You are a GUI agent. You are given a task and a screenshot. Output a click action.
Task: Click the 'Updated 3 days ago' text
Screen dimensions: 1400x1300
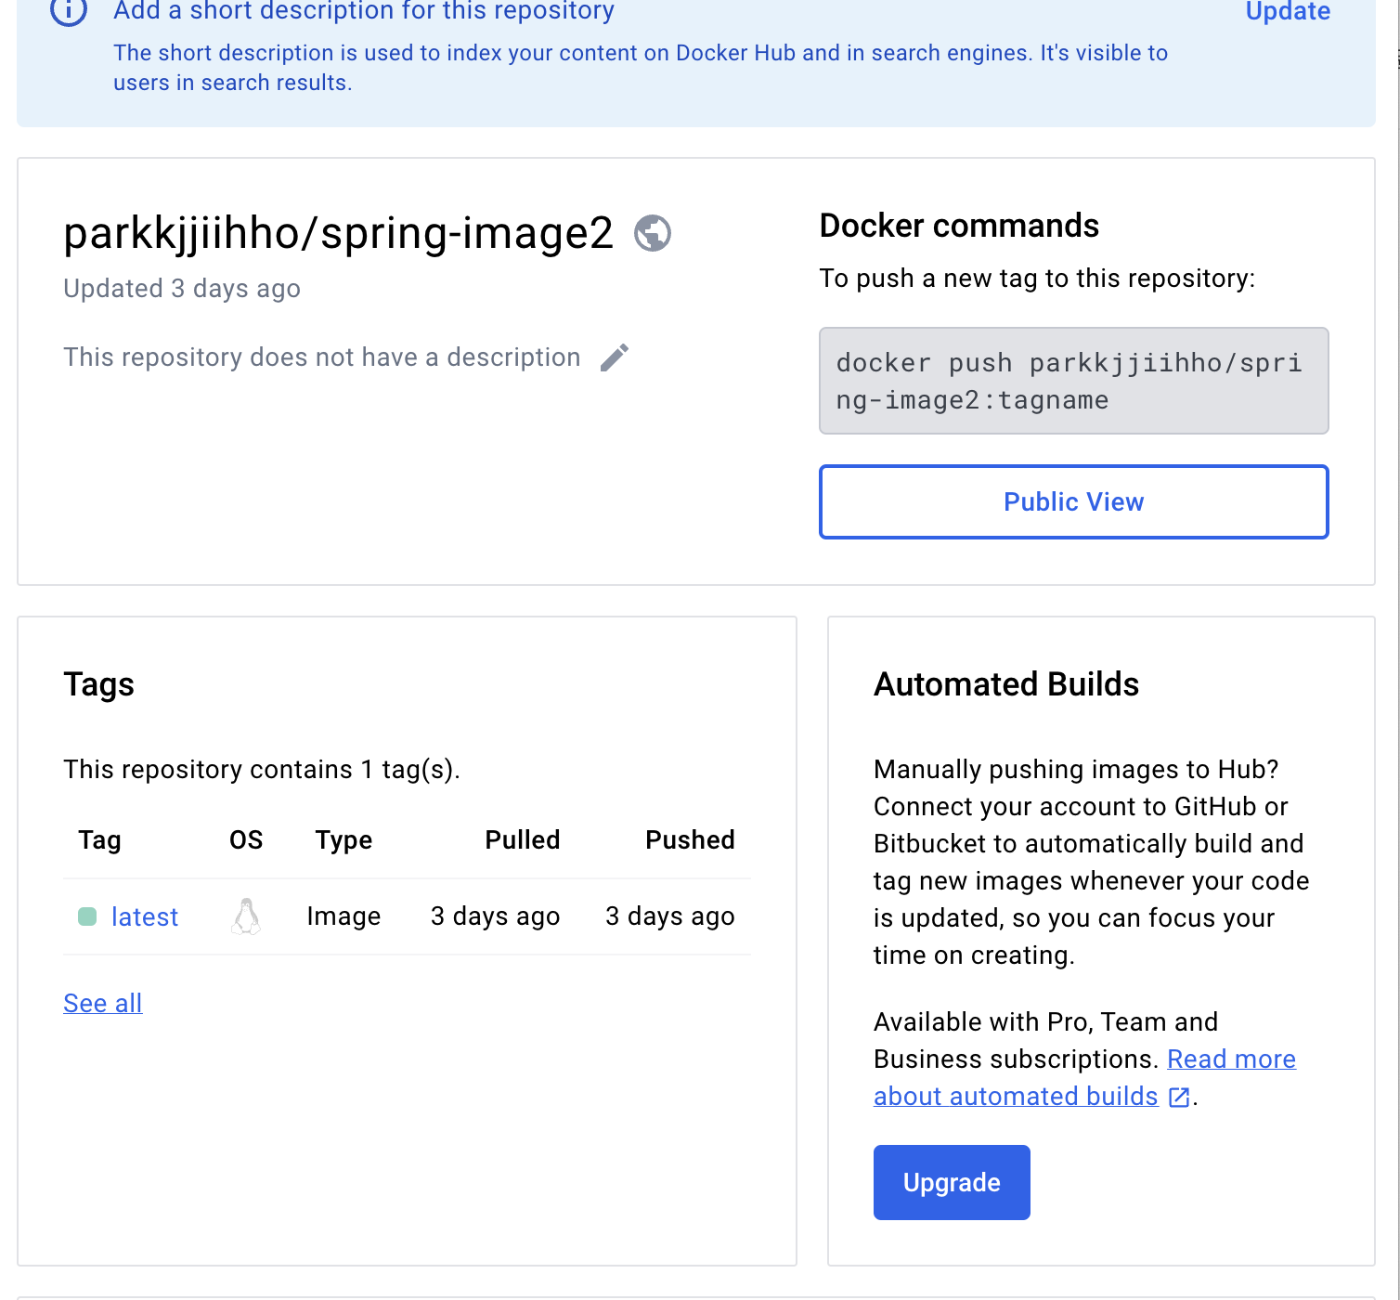pyautogui.click(x=182, y=289)
